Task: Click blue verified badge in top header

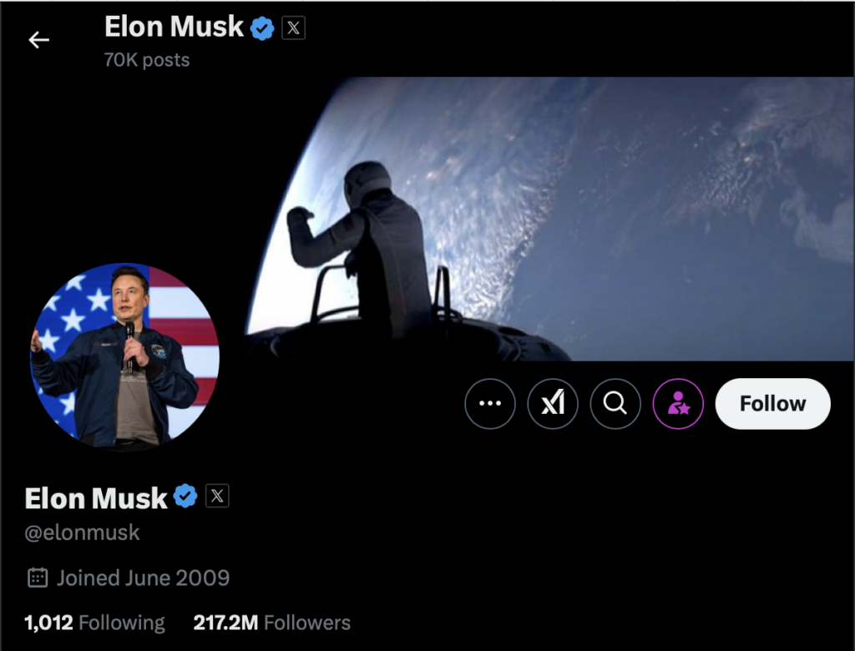Action: point(262,28)
